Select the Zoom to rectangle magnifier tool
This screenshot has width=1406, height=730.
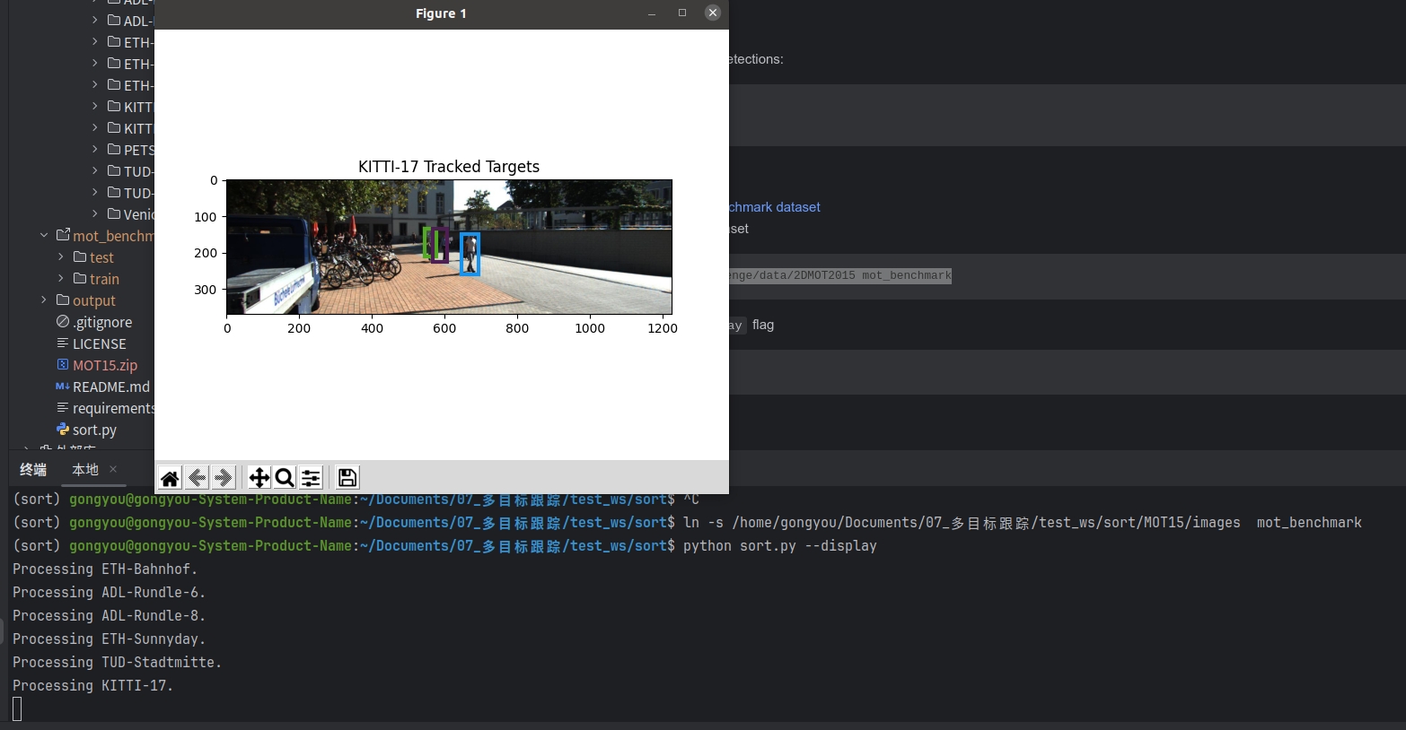pos(285,478)
